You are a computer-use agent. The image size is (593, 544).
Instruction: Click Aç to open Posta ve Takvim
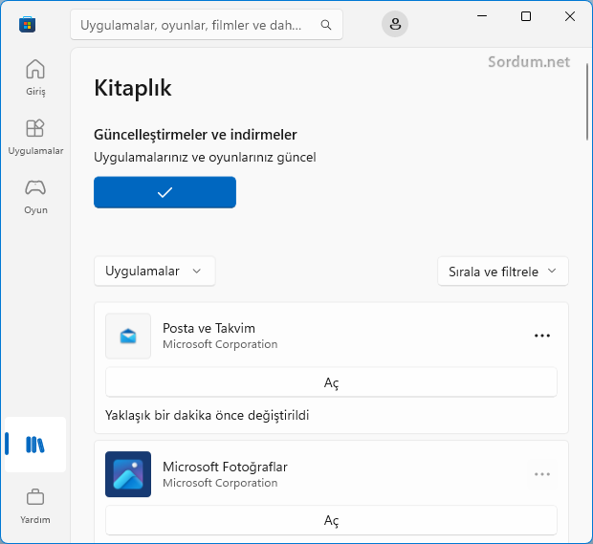coord(331,382)
